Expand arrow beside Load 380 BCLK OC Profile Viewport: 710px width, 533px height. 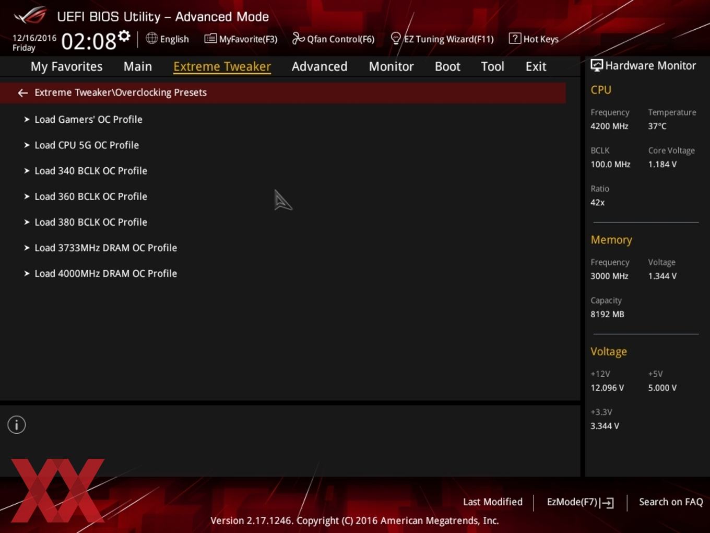point(27,222)
